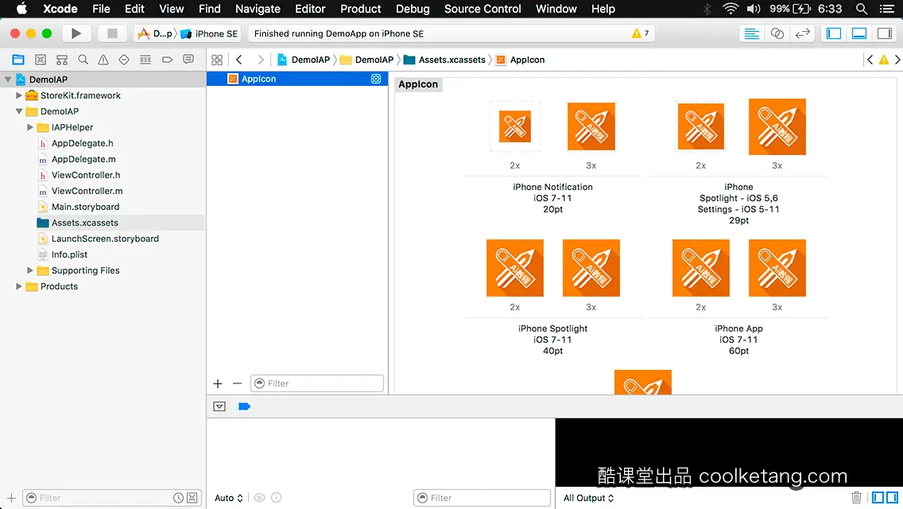The width and height of the screenshot is (903, 509).
Task: Open the Find navigator magnifier
Action: (x=83, y=60)
